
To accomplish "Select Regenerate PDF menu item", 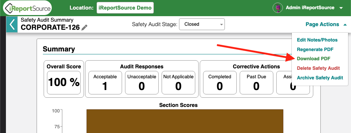I will click(x=315, y=49).
